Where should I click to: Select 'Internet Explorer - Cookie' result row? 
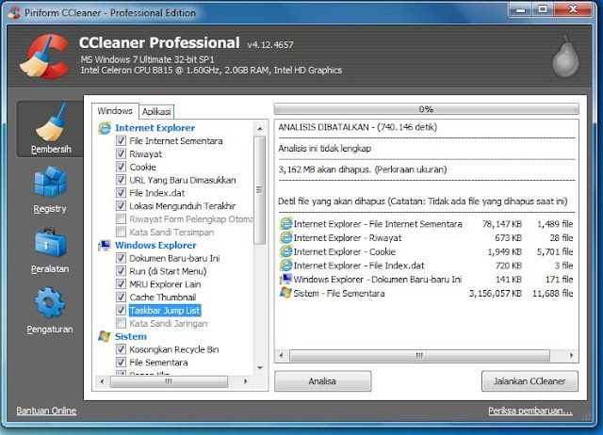[426, 251]
